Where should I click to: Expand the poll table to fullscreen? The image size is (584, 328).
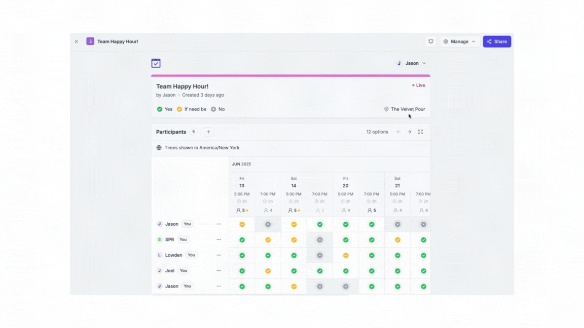(420, 132)
